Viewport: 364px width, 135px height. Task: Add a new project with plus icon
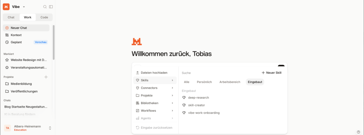coord(46,77)
